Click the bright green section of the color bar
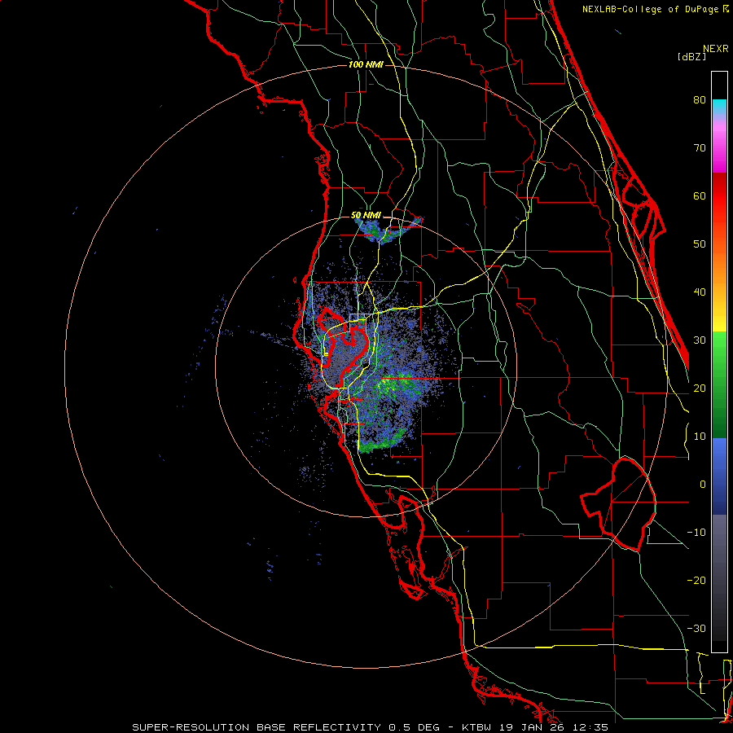 pyautogui.click(x=719, y=349)
